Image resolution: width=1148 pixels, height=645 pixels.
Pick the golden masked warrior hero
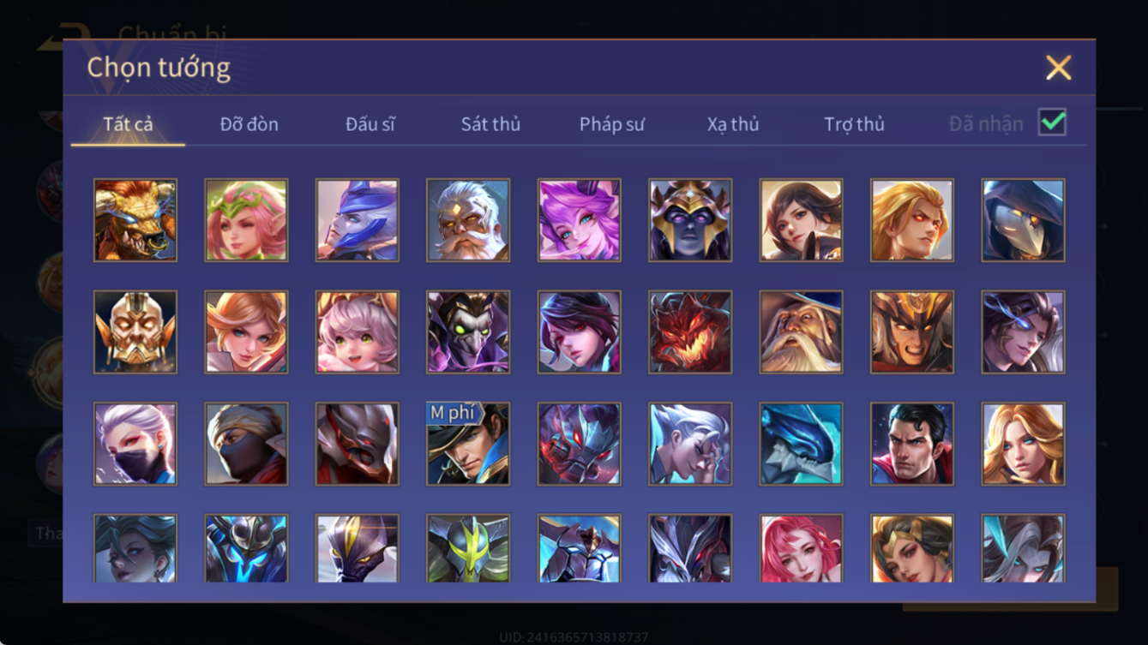135,331
